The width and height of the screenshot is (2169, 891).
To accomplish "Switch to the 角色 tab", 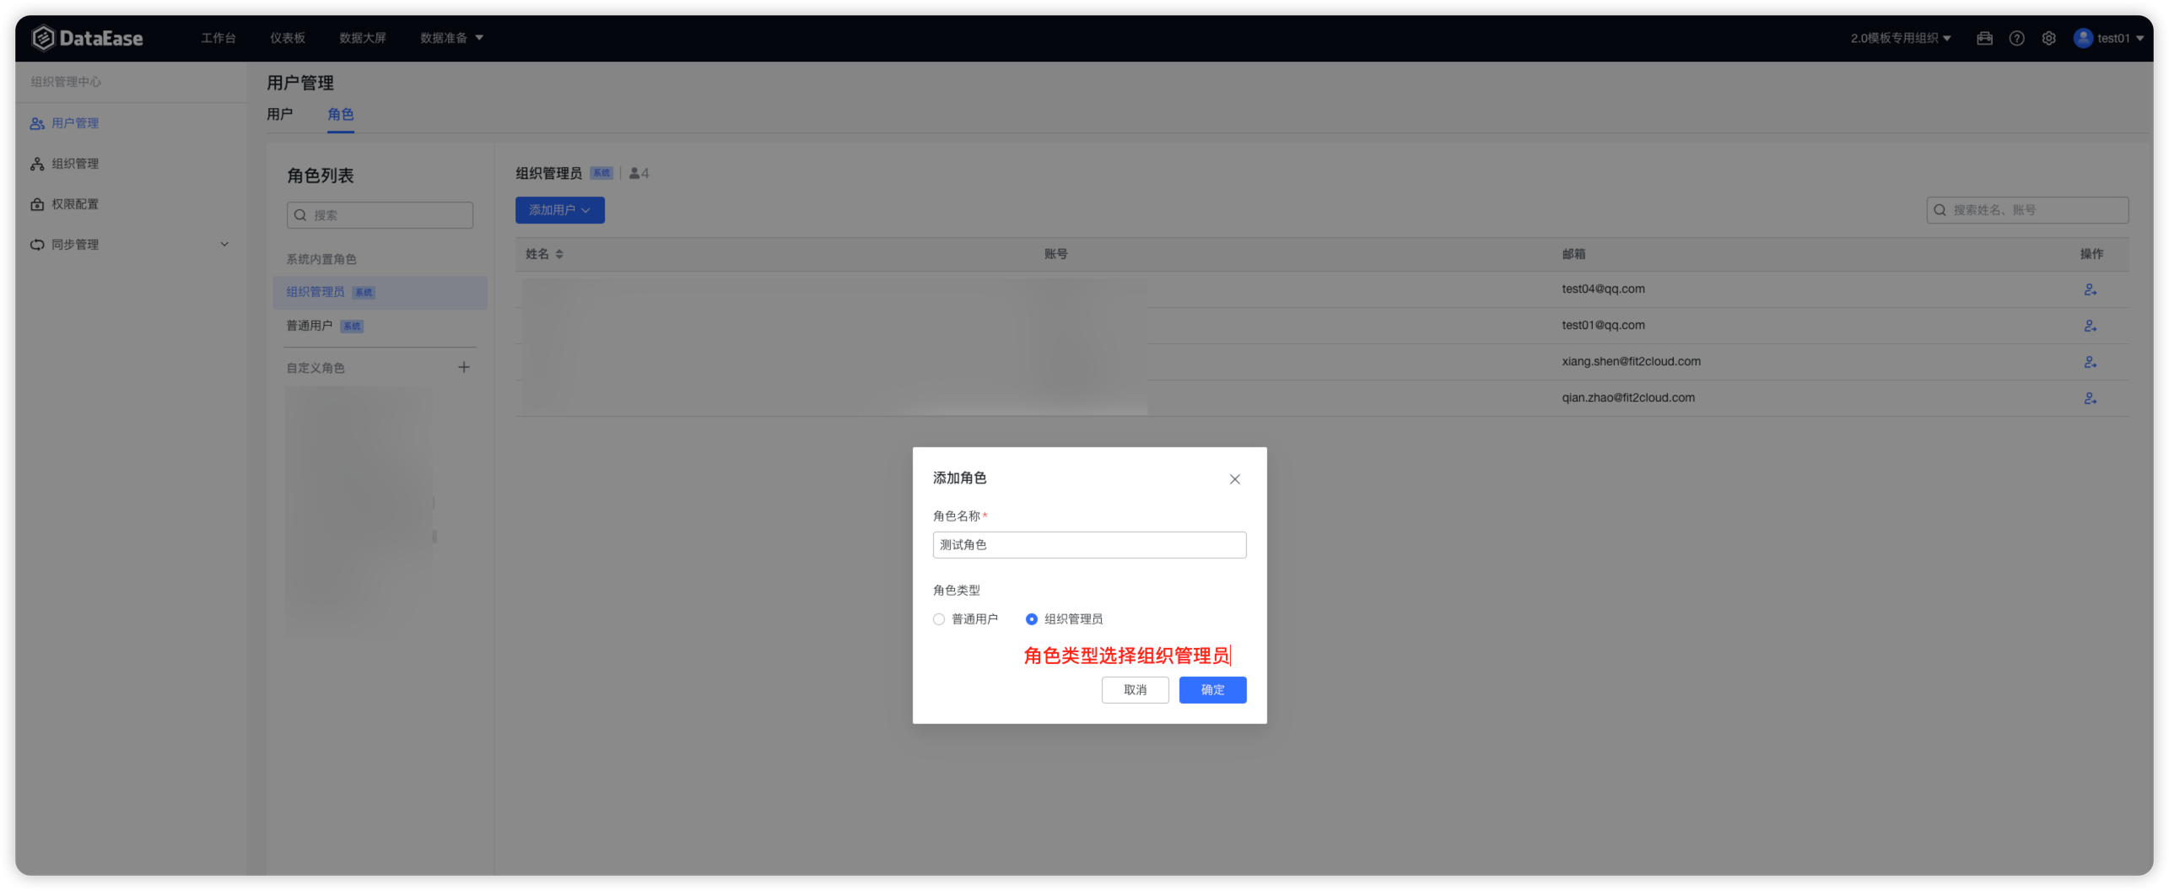I will pos(340,114).
